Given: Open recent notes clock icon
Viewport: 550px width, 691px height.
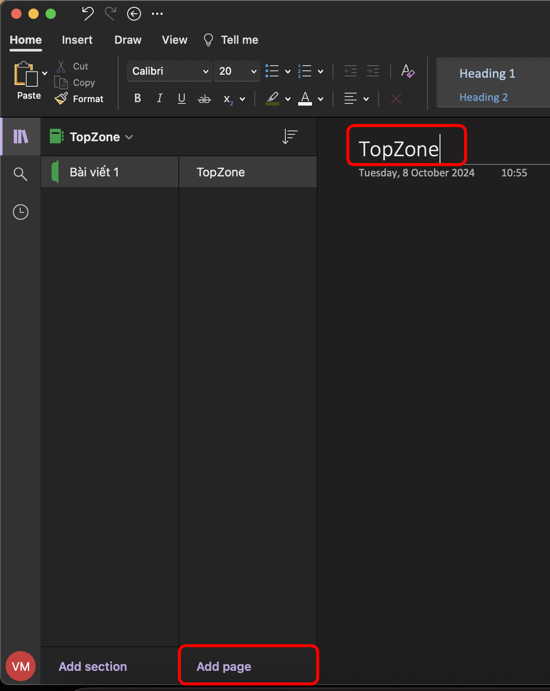Looking at the screenshot, I should (x=21, y=212).
